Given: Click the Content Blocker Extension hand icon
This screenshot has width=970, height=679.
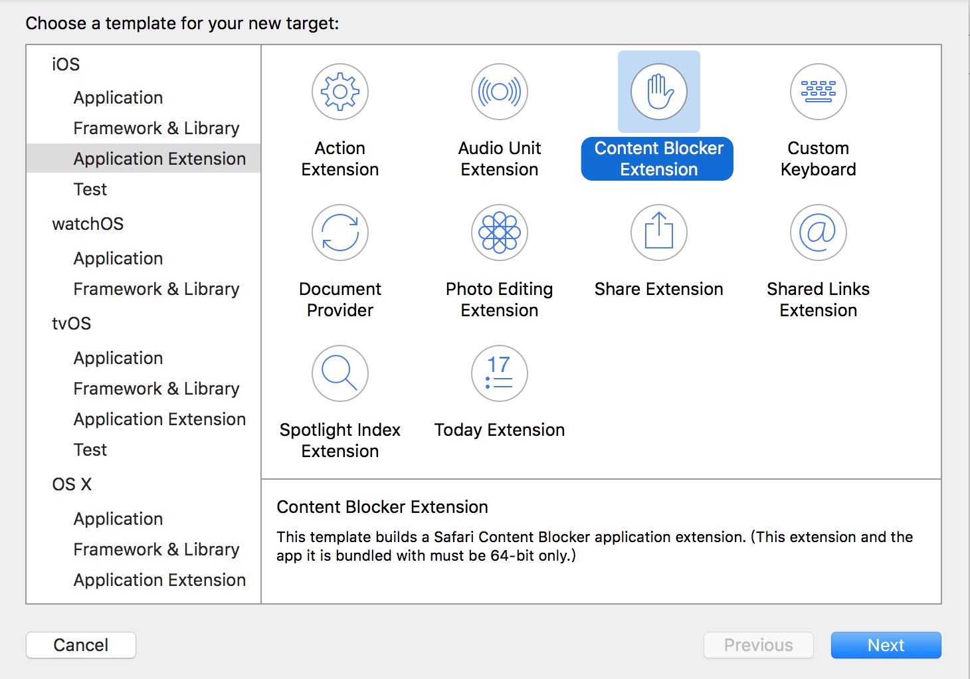Looking at the screenshot, I should point(659,92).
